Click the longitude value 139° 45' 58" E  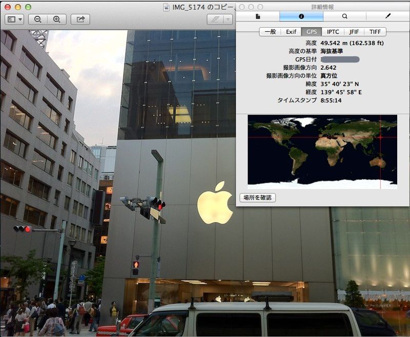pyautogui.click(x=341, y=92)
